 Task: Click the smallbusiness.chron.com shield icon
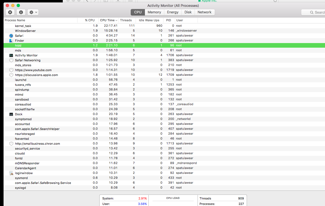click(11, 144)
